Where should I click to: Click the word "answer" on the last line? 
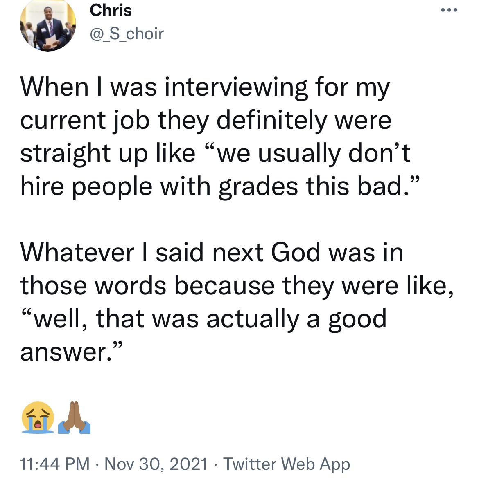[63, 351]
